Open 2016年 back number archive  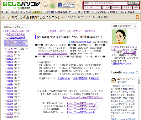(10, 68)
